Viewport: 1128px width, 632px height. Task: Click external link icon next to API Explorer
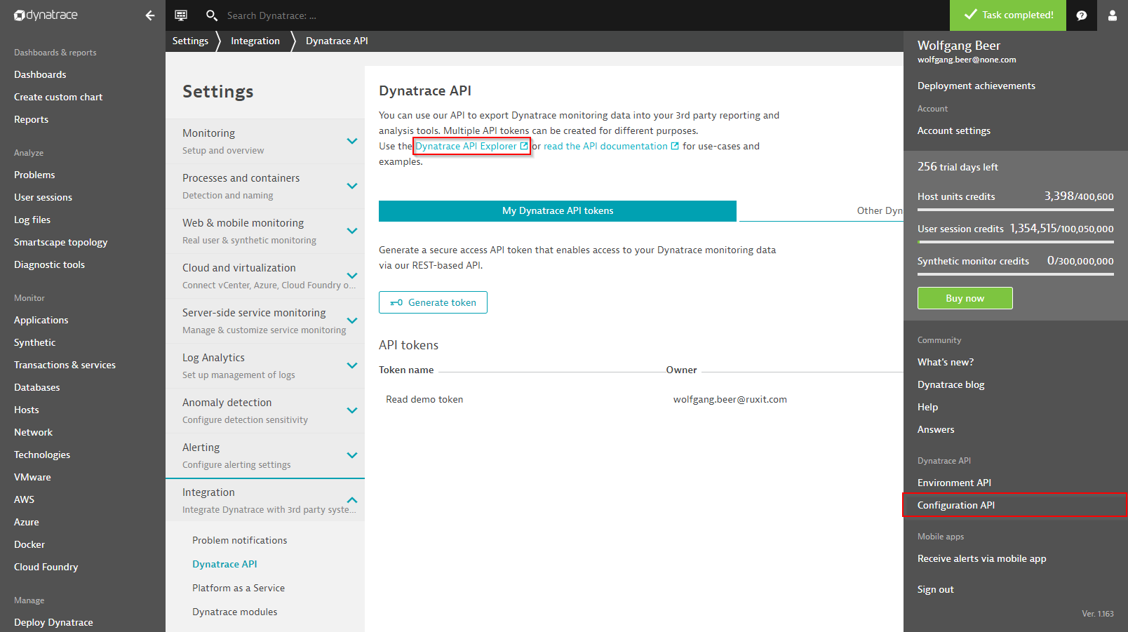coord(524,146)
